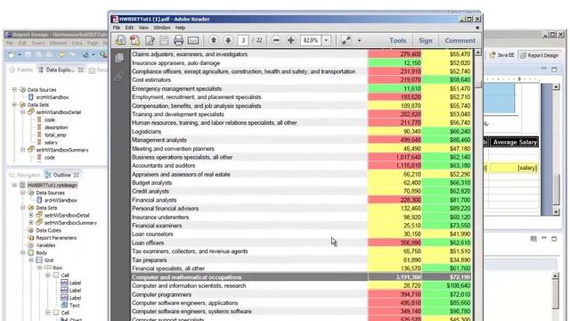Zoom out with the minus button
The height and width of the screenshot is (321, 570).
point(276,40)
